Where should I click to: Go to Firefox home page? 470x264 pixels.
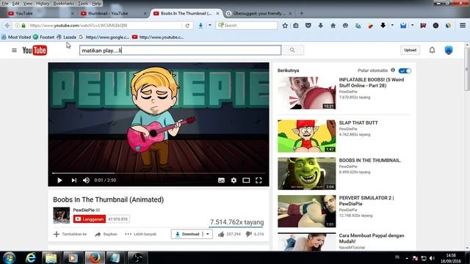[x=333, y=26]
